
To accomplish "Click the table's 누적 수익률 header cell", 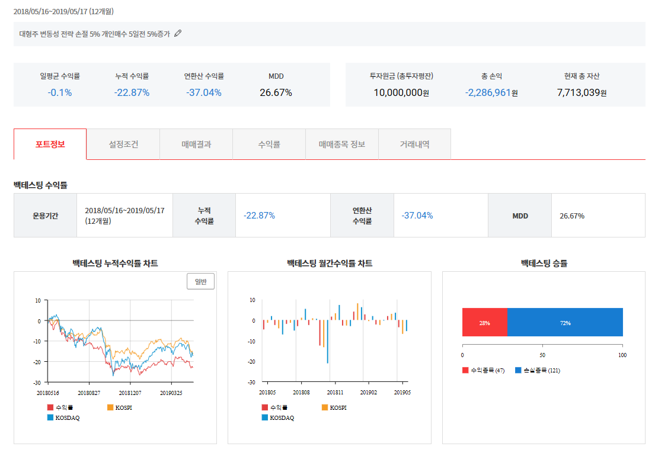I will [x=205, y=216].
